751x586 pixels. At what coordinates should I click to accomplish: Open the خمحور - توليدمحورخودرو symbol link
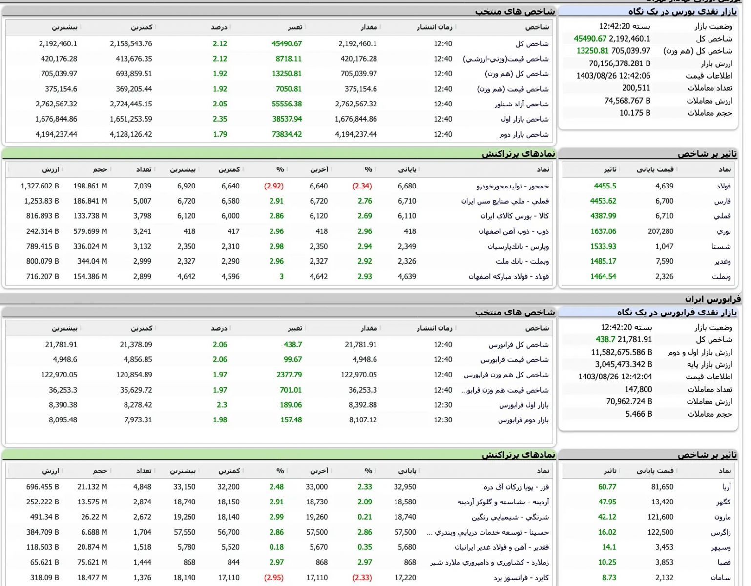[x=513, y=186]
